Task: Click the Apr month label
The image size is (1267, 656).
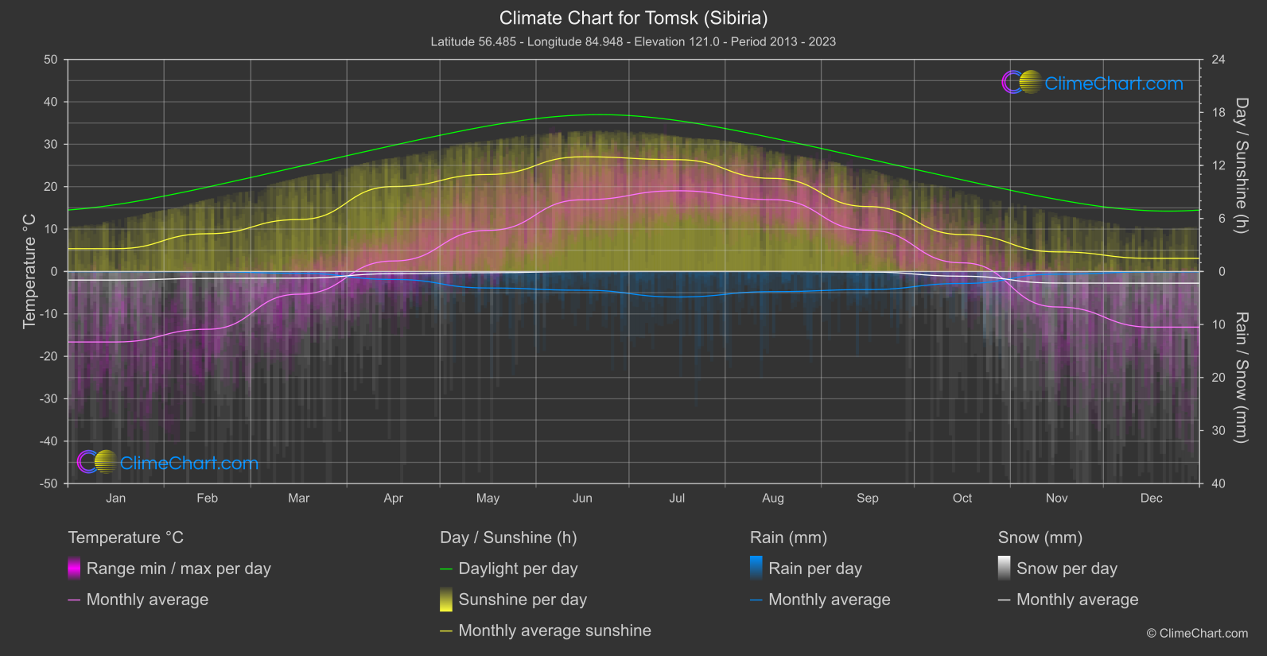Action: coord(393,498)
